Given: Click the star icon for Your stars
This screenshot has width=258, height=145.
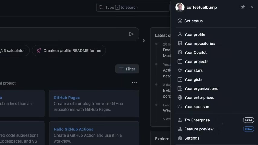Looking at the screenshot, I should click(x=180, y=70).
